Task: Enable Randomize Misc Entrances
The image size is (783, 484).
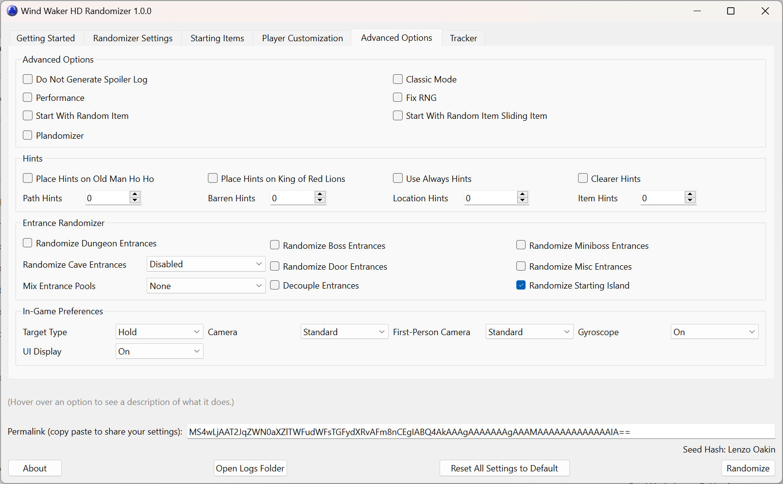Action: tap(521, 266)
